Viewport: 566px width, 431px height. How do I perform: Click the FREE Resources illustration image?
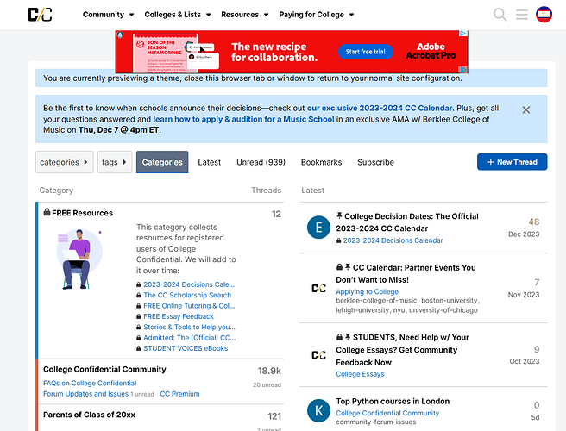pyautogui.click(x=79, y=259)
